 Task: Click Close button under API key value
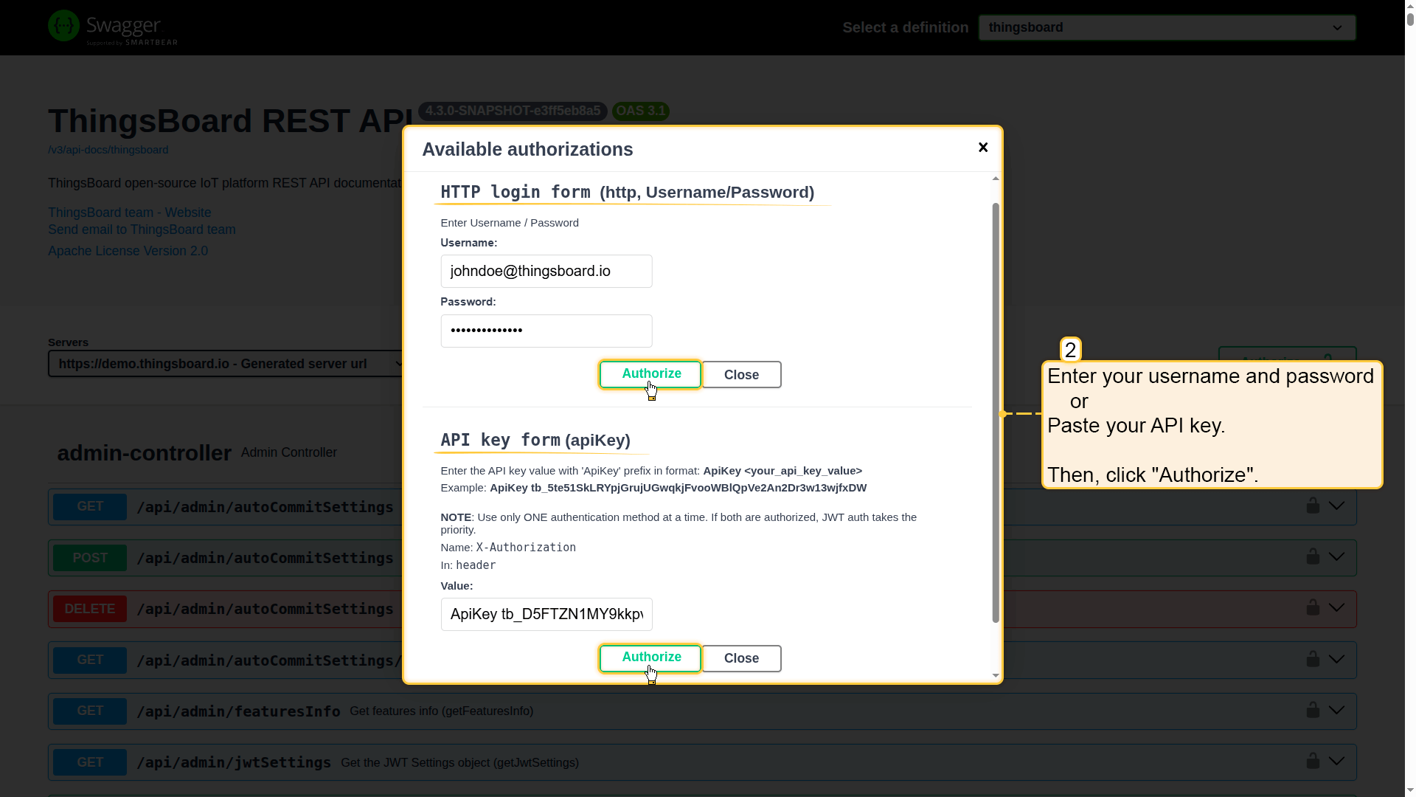[x=741, y=658]
